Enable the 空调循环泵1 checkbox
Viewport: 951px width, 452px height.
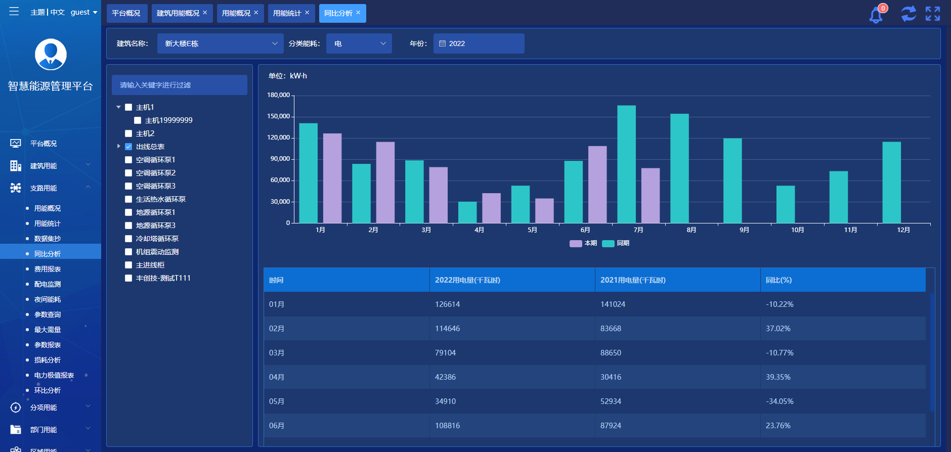tap(128, 160)
